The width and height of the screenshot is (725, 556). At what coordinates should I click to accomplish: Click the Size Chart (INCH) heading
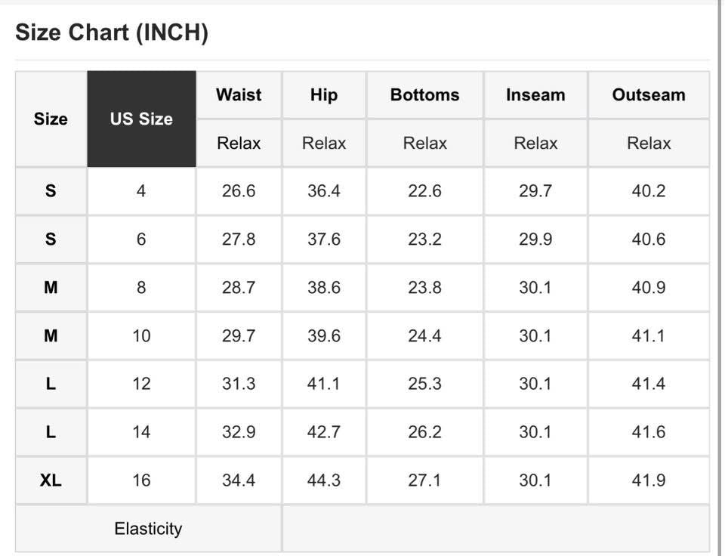[112, 32]
